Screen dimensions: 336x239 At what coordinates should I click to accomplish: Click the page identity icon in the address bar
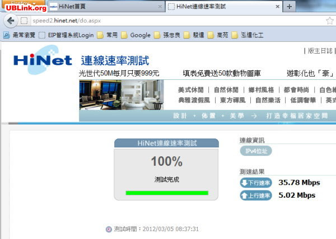[x=24, y=21]
